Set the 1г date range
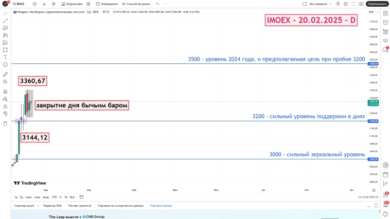 (x=61, y=197)
